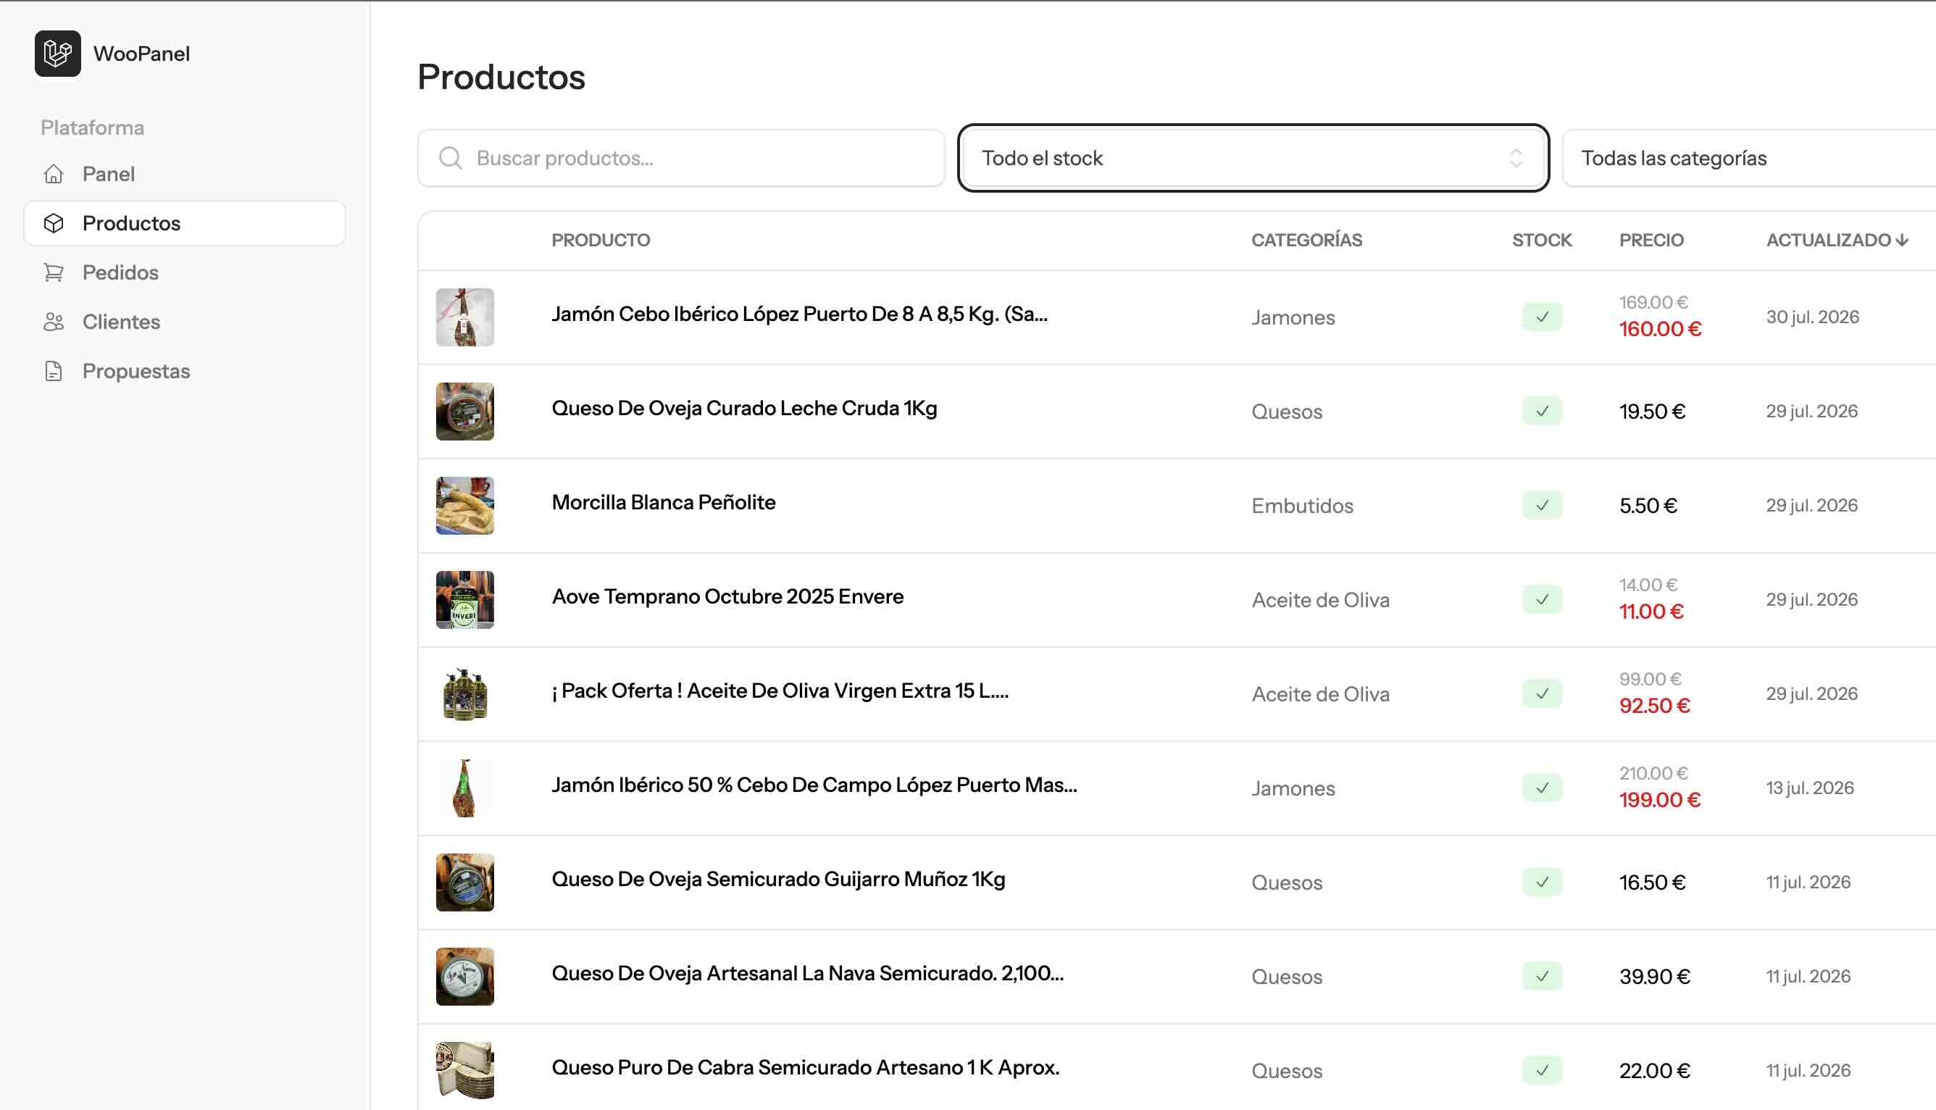
Task: Click the 30 jul. 2026 date
Action: tap(1813, 317)
